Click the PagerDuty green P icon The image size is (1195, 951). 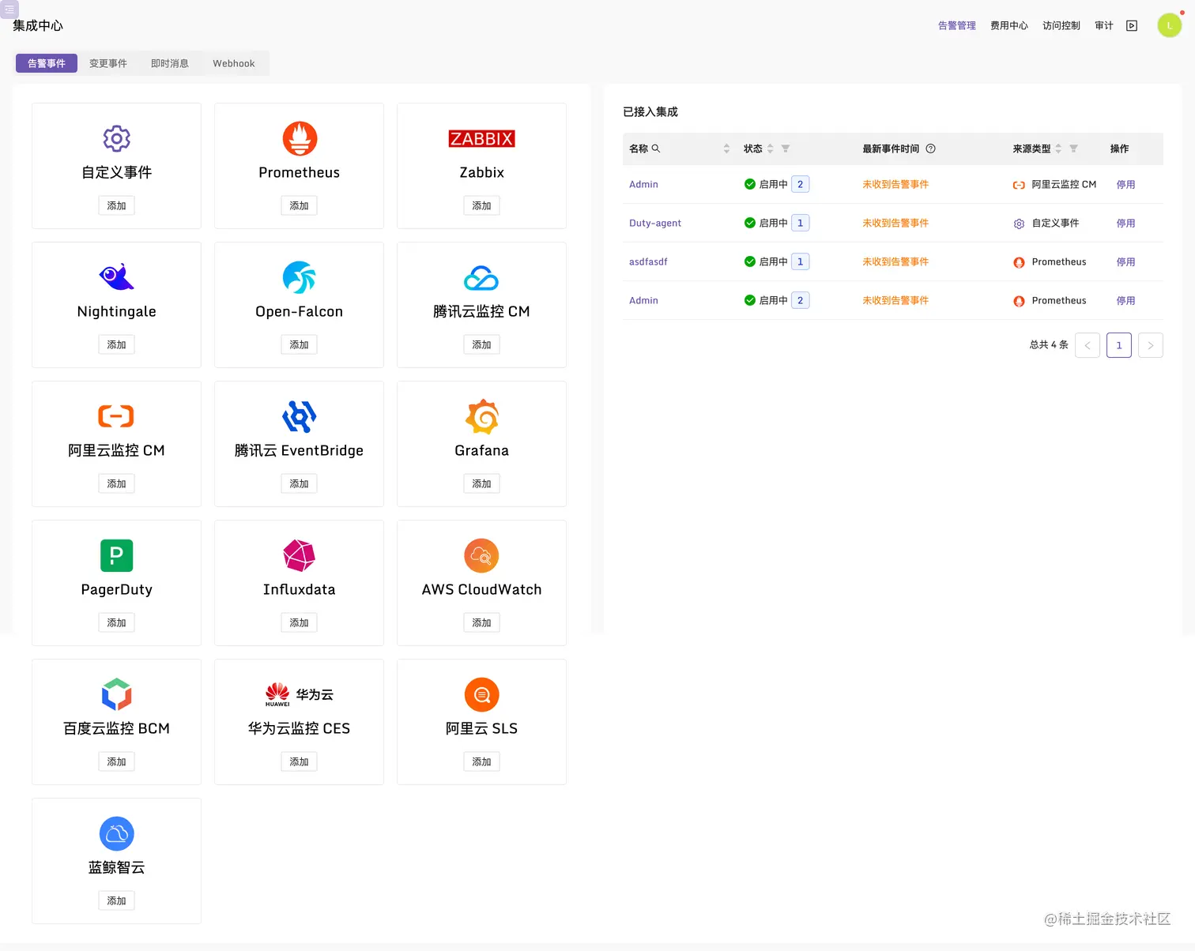pyautogui.click(x=116, y=555)
